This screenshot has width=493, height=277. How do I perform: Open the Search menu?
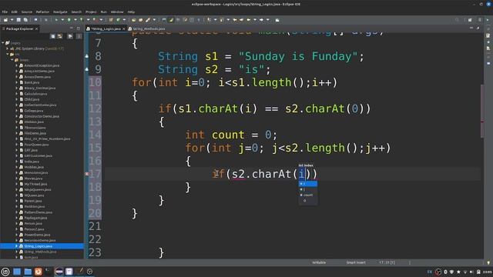(76, 12)
